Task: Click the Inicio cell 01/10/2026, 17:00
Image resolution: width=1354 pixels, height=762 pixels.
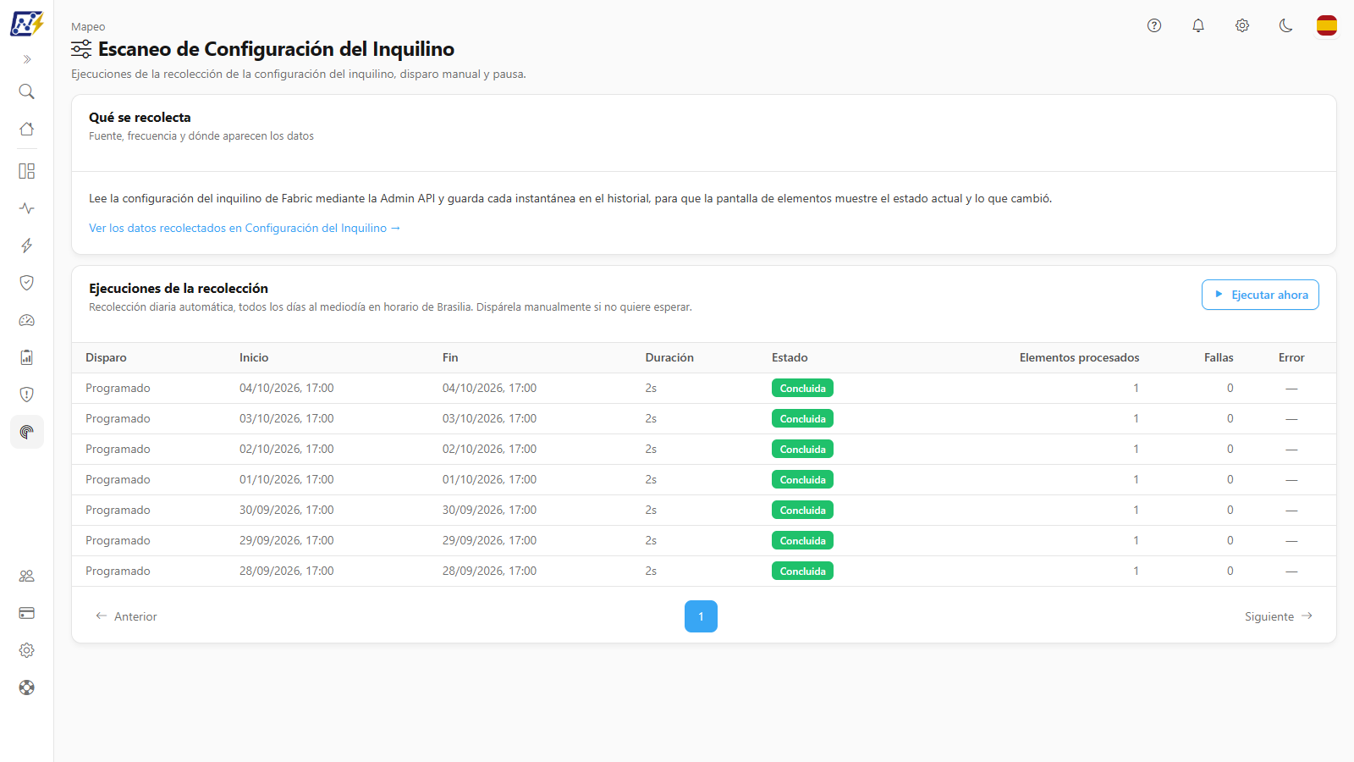Action: (287, 479)
